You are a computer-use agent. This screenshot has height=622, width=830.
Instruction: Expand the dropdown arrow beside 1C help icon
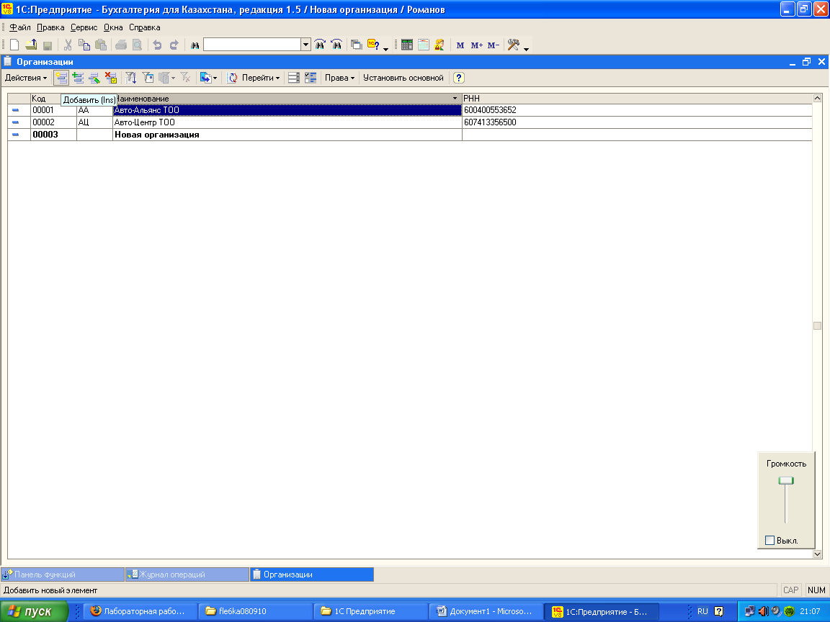386,49
